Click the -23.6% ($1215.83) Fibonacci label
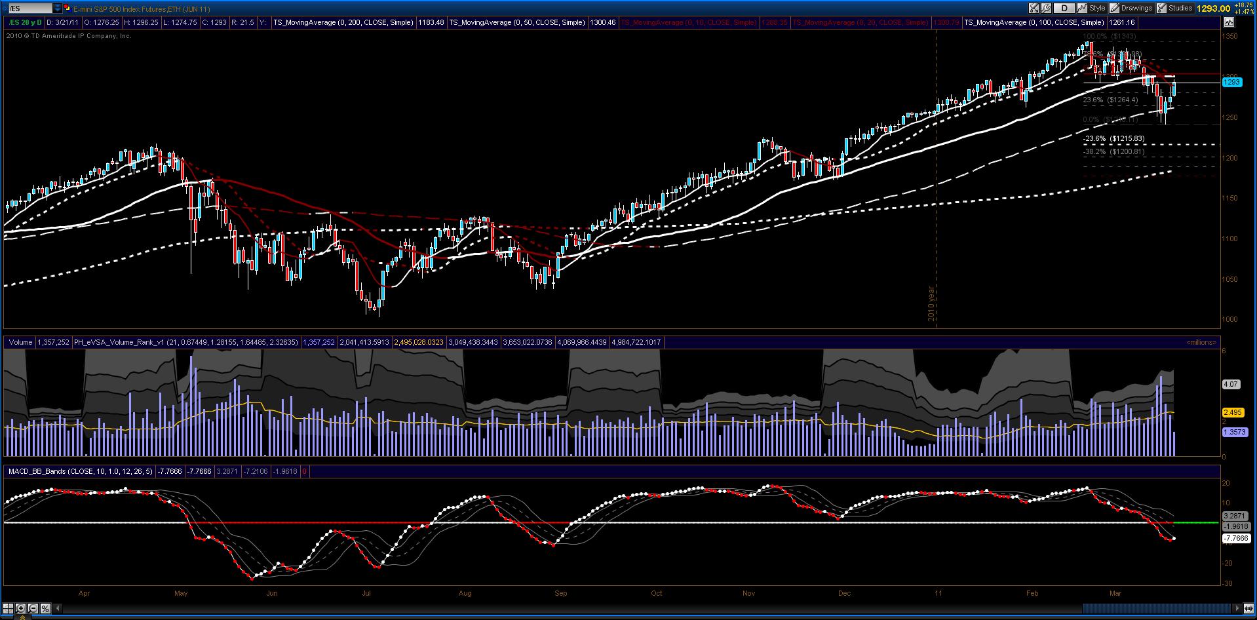The image size is (1257, 620). [x=1113, y=139]
